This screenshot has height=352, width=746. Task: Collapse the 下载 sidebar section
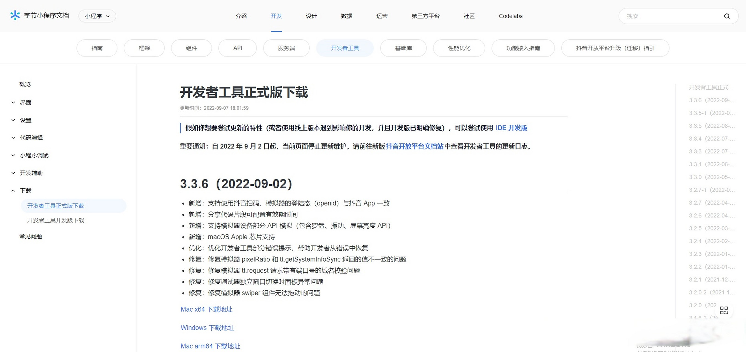[25, 191]
